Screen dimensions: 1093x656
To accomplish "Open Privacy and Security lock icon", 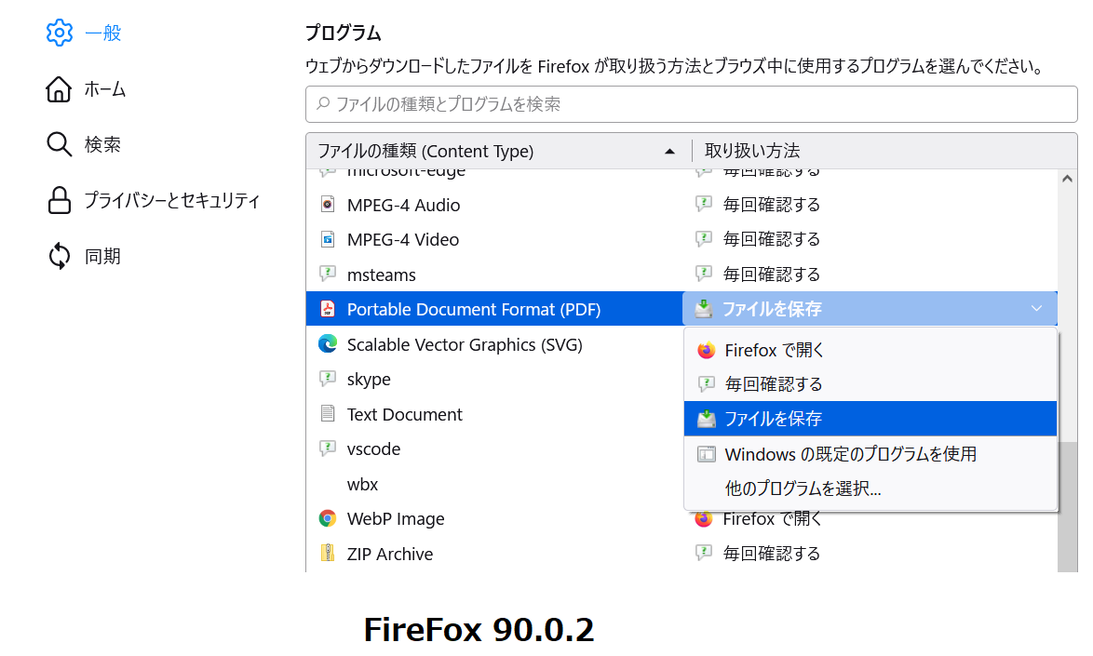I will (59, 201).
